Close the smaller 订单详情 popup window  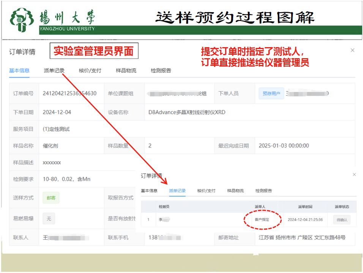point(354,175)
